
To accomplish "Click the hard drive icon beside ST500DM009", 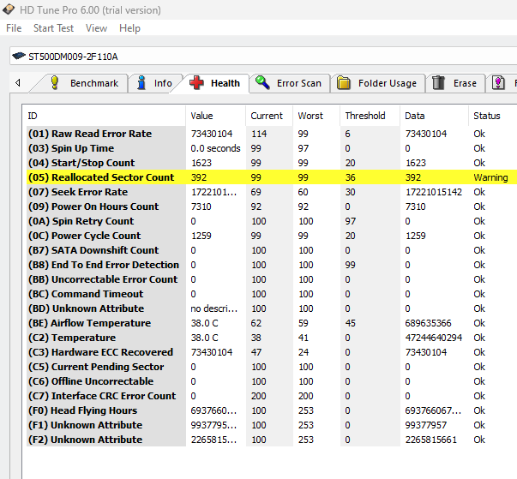I will 19,56.
